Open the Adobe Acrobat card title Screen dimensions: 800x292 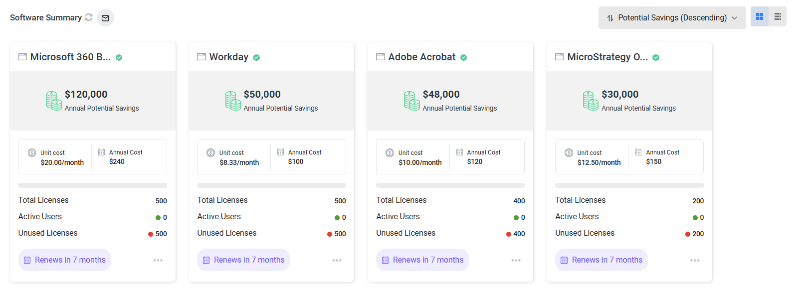point(422,57)
